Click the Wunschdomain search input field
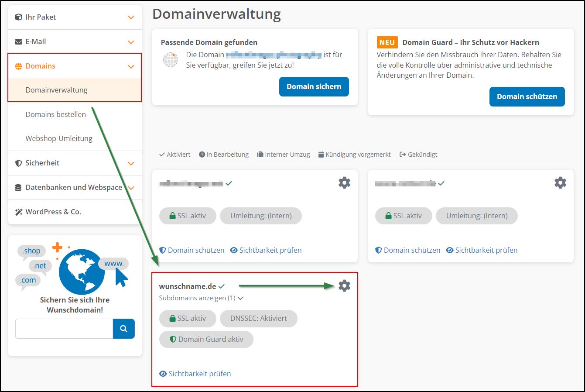Viewport: 585px width, 392px height. (x=64, y=329)
